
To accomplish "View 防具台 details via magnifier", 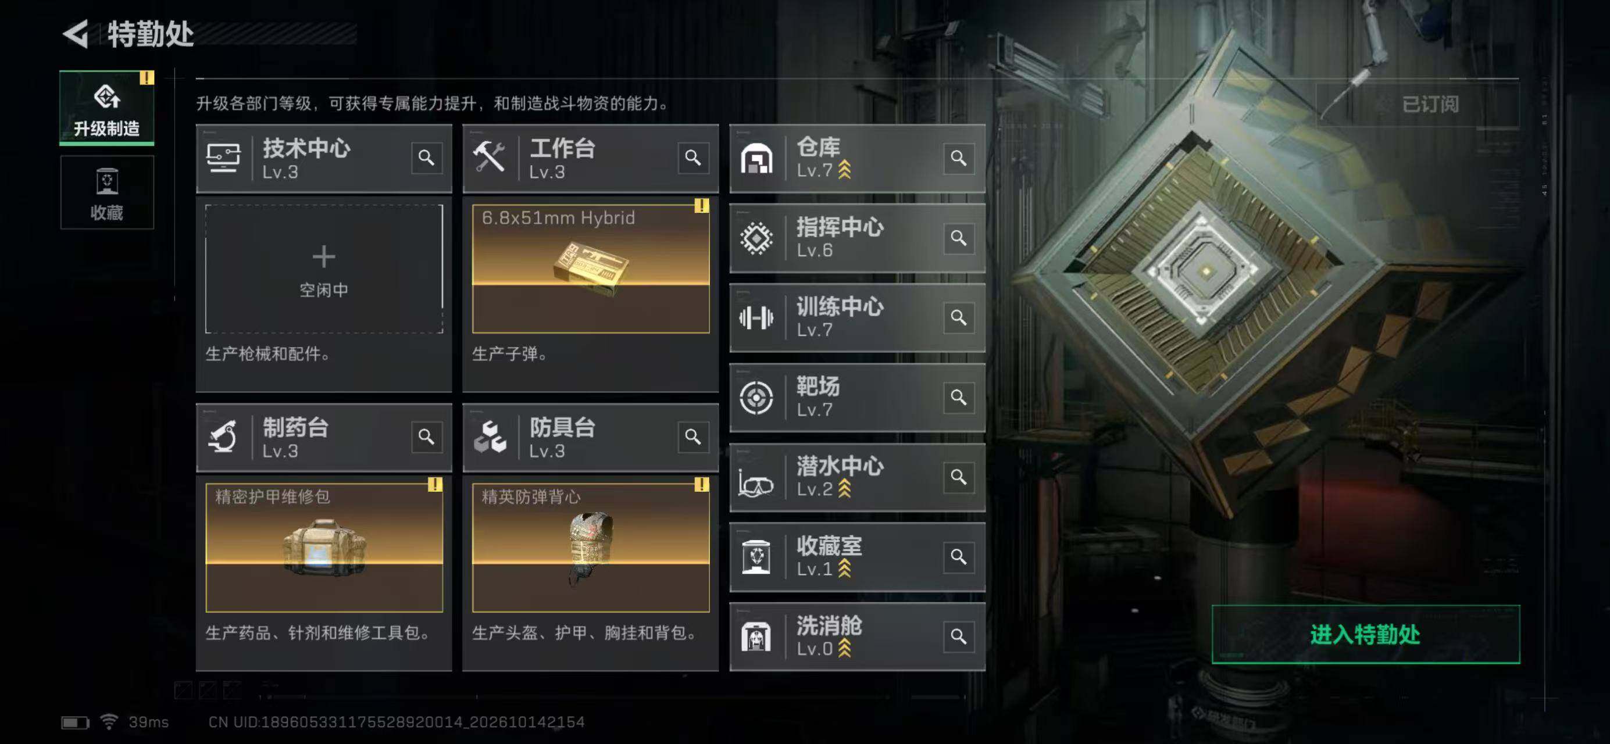I will point(692,436).
